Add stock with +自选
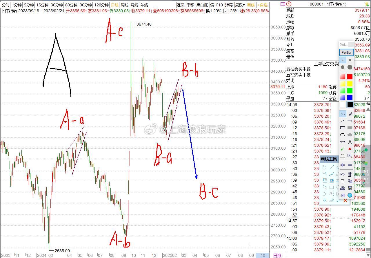 point(263,5)
